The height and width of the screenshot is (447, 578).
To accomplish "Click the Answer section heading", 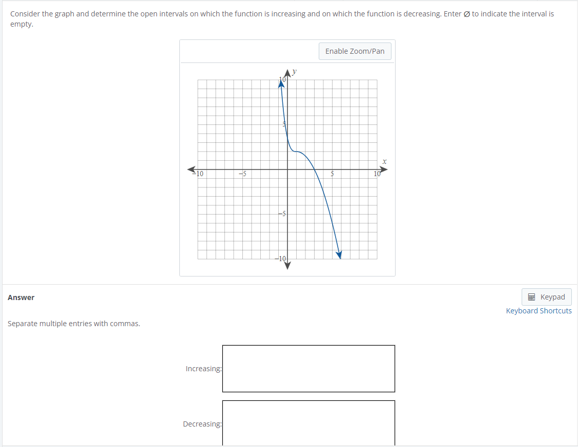I will coord(21,297).
